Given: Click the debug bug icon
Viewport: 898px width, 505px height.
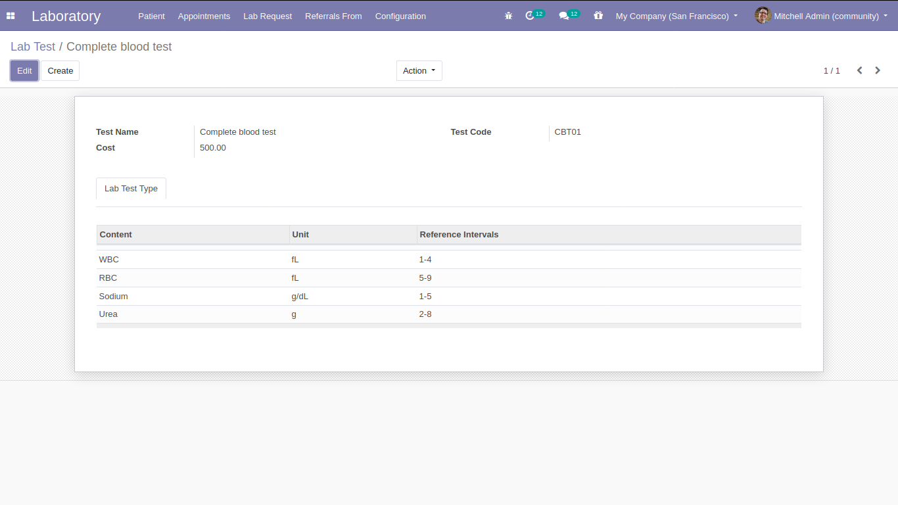Looking at the screenshot, I should (508, 16).
